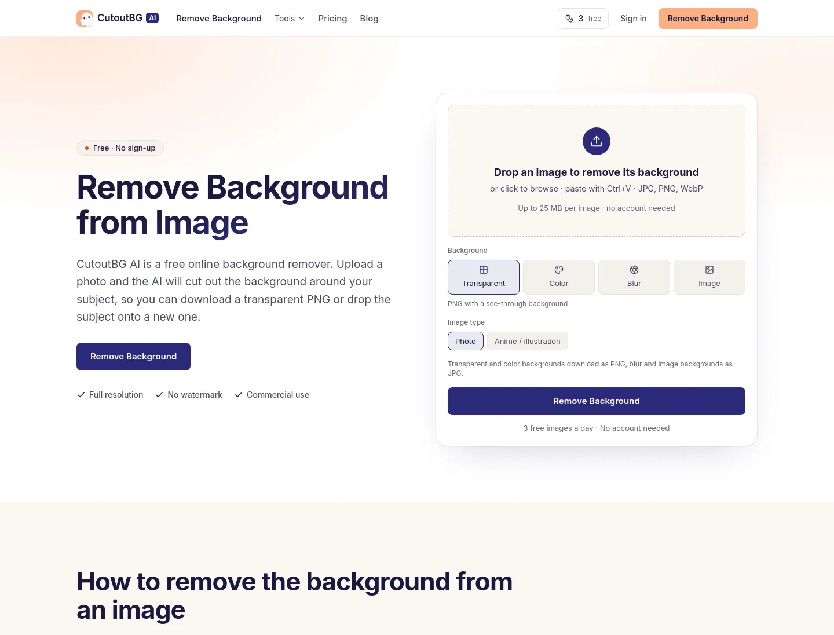Click the 'Commercial use' label

click(x=278, y=395)
